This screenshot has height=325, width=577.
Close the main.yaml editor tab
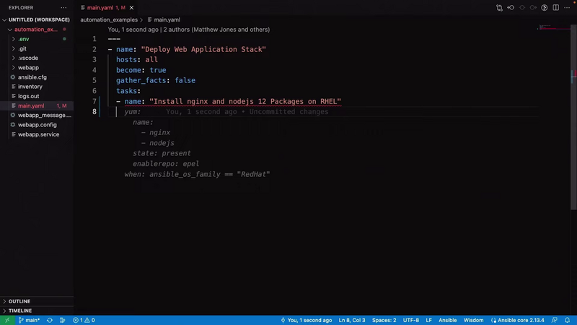coord(131,7)
